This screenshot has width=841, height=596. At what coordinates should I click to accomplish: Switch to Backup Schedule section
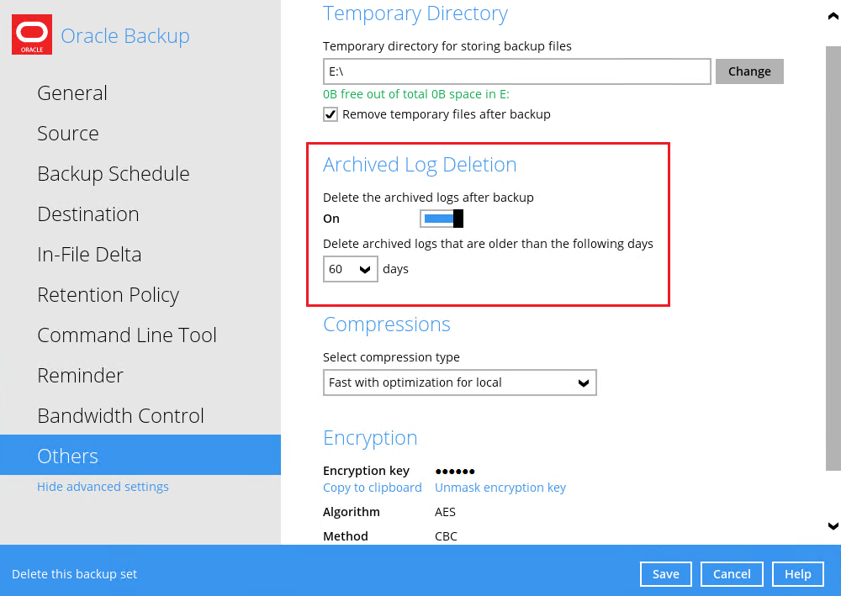point(114,174)
